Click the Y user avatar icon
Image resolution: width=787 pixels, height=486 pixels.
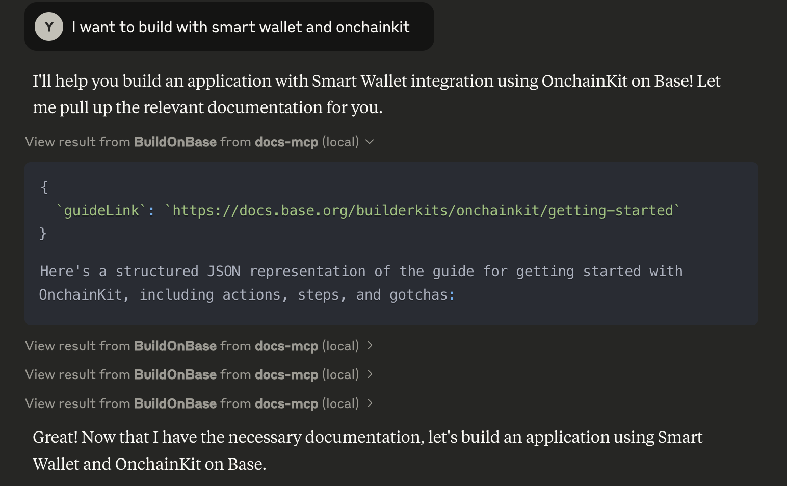49,26
